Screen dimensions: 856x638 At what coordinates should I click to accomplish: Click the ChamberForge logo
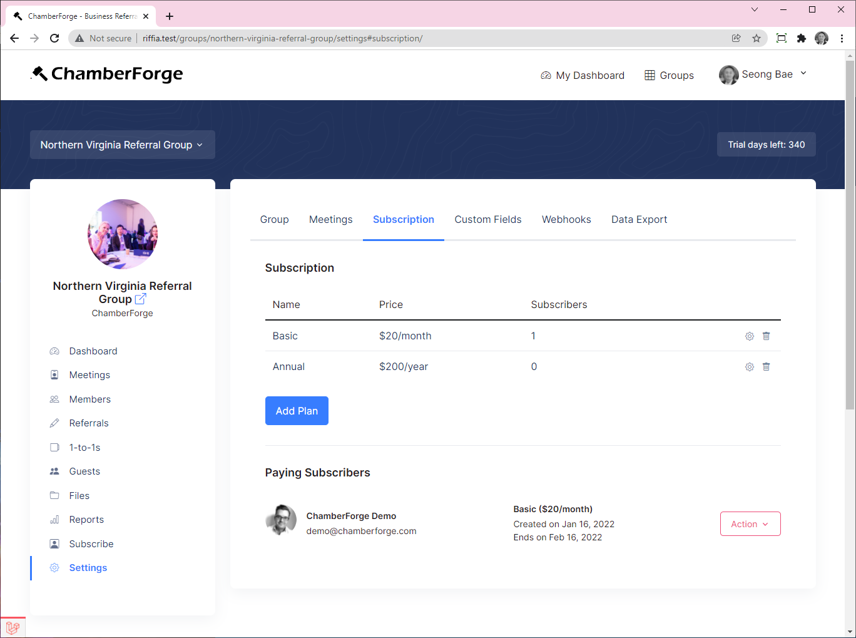coord(106,74)
